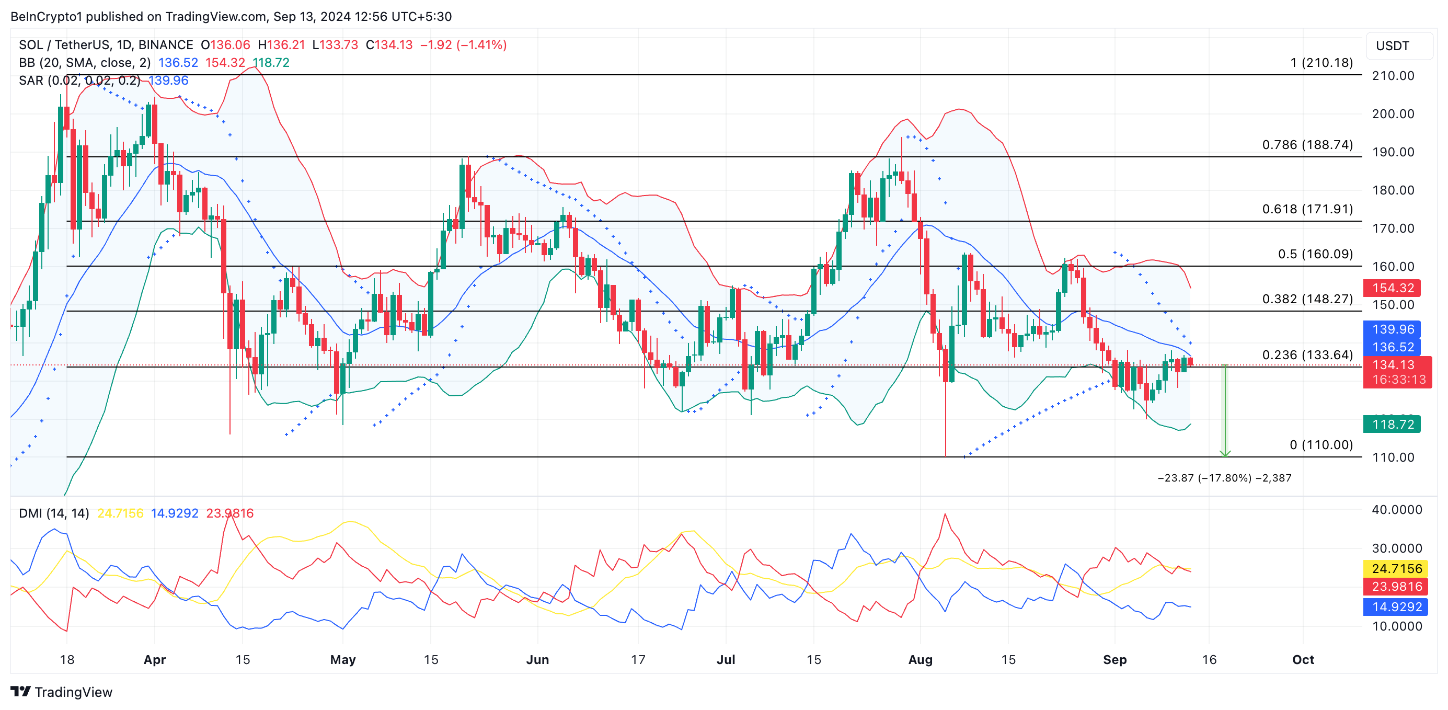Click the red 23.9816 DMI value tag
This screenshot has width=1448, height=710.
(1396, 586)
